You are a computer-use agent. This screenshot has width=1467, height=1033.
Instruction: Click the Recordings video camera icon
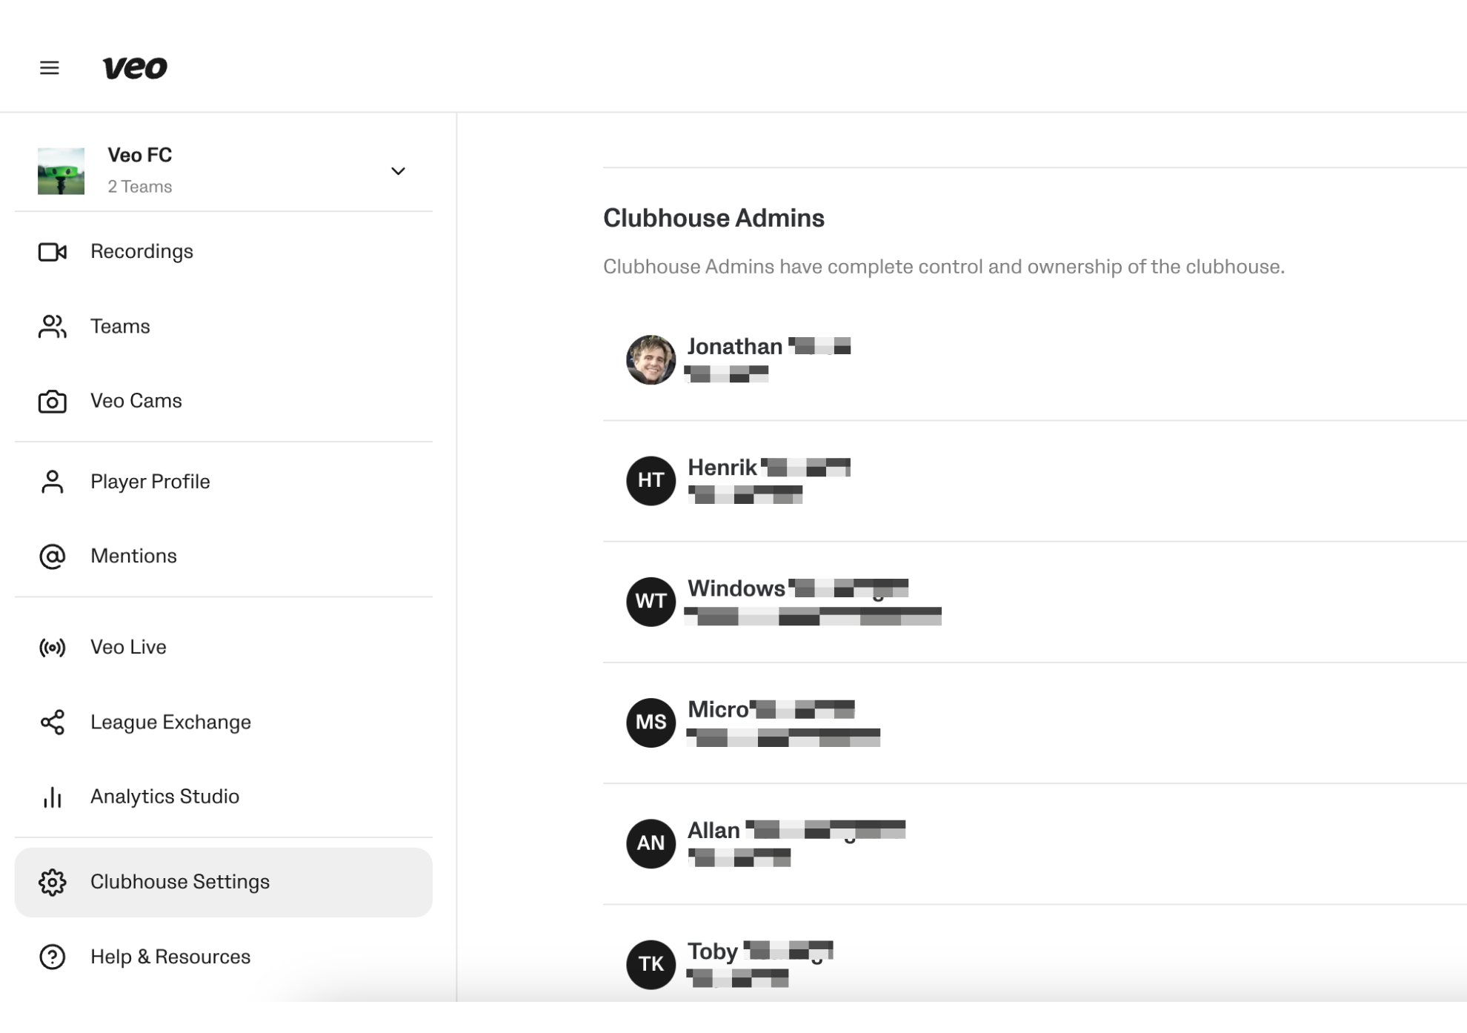tap(53, 252)
